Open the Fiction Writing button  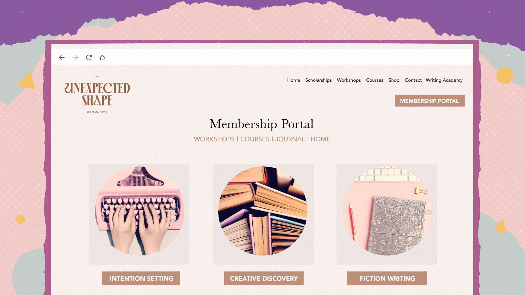[387, 278]
